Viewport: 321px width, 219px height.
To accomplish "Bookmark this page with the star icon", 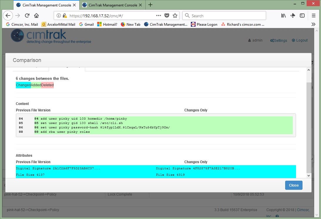I will pyautogui.click(x=174, y=15).
